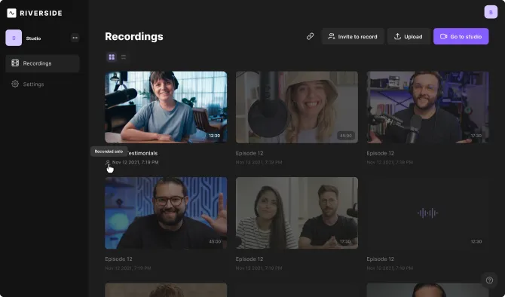Screen dimensions: 505x297
Task: Open the woman in hat recording thumbnail
Action: coord(297,107)
